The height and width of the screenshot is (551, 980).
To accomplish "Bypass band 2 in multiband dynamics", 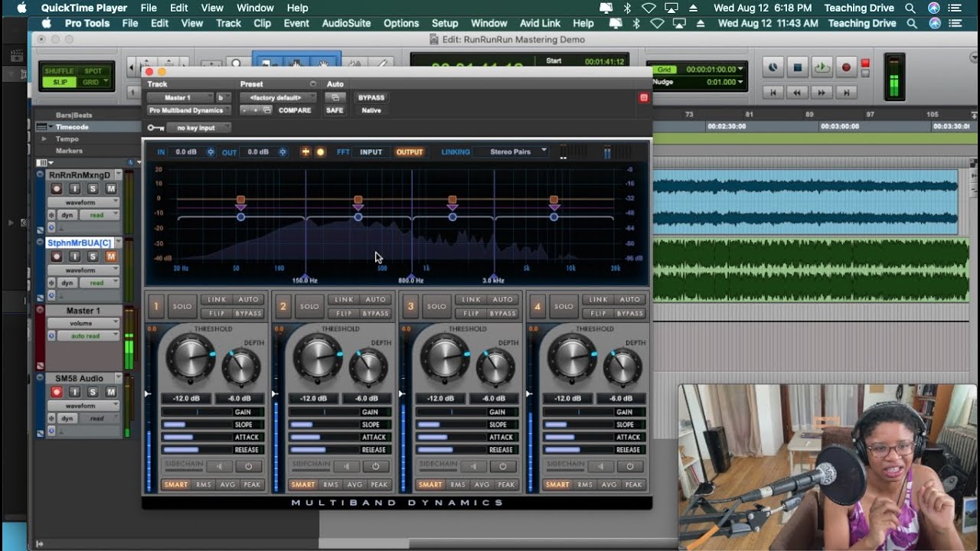I will 375,313.
